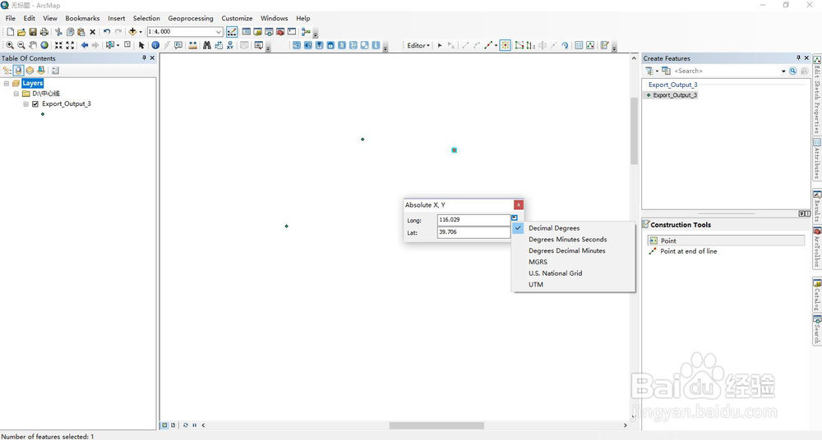Open the Customize menu
Viewport: 822px width, 440px height.
point(237,18)
